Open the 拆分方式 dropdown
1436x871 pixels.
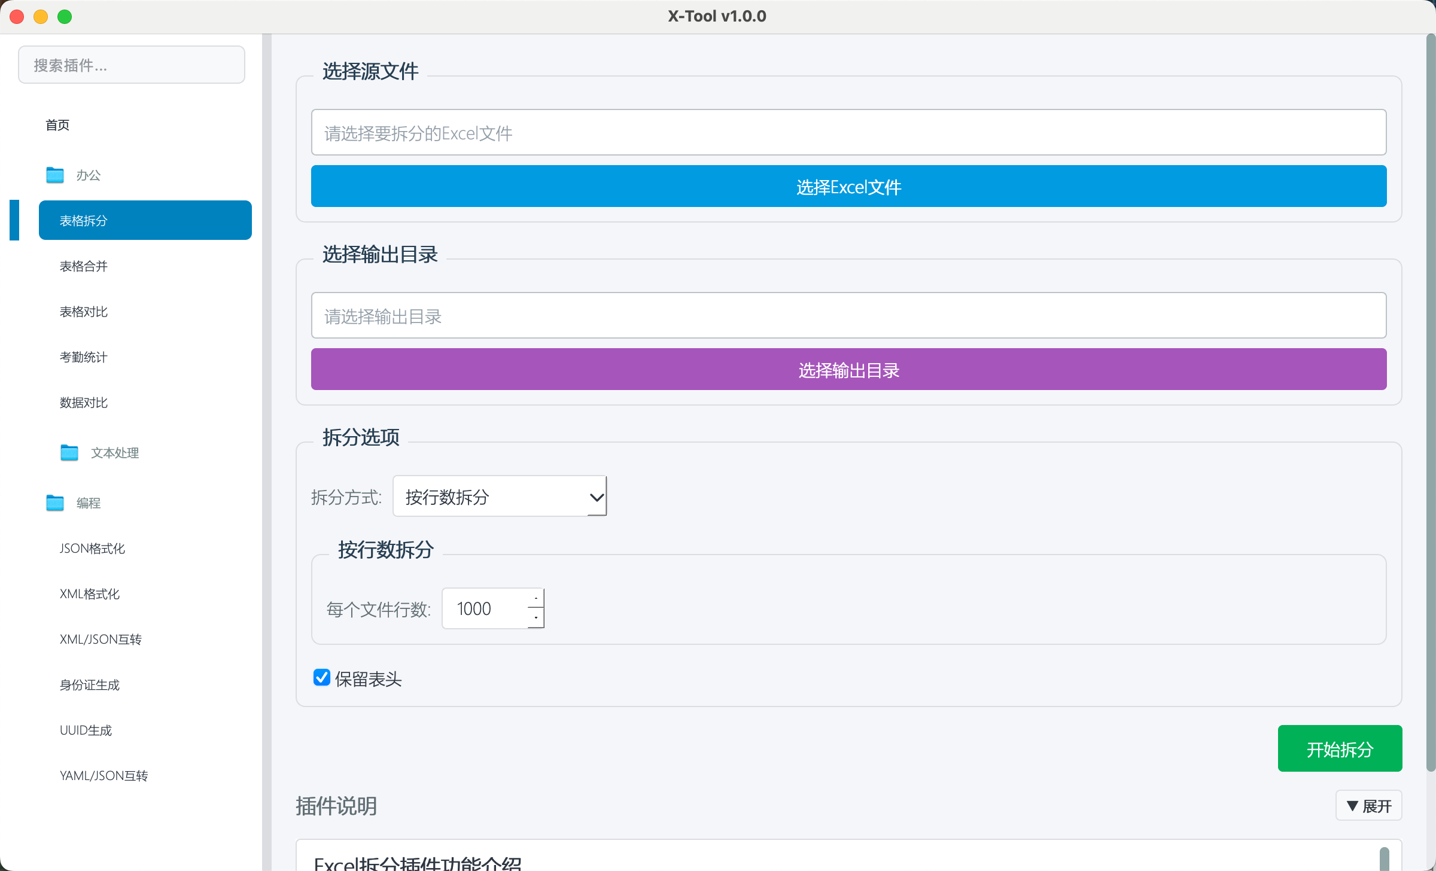click(500, 497)
